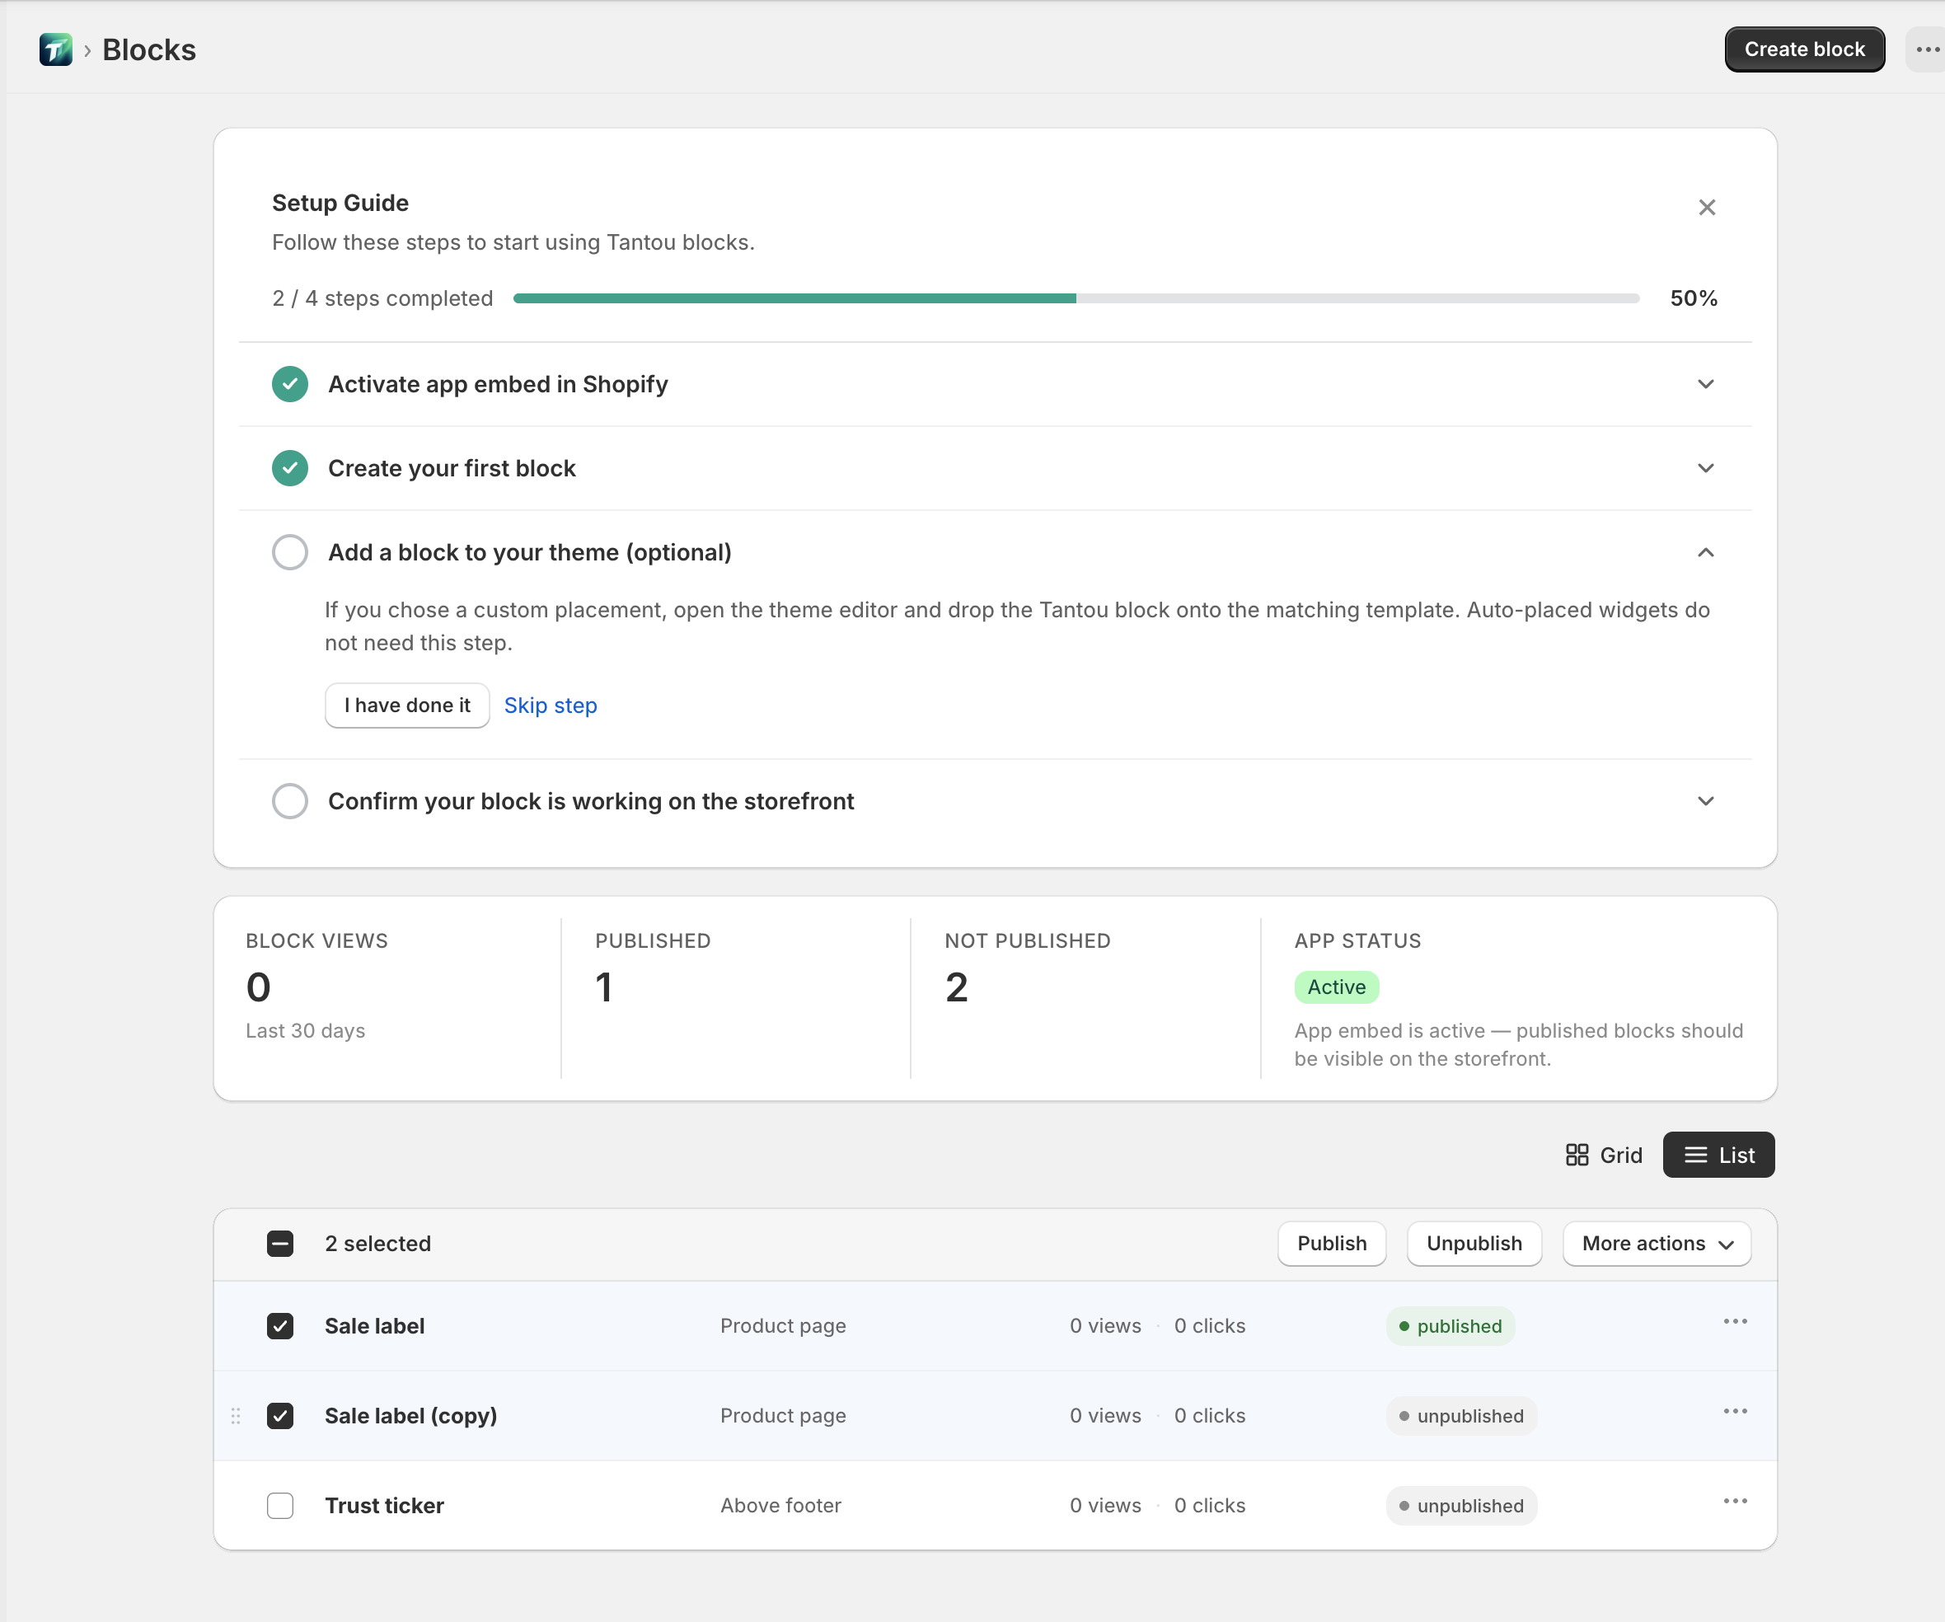Switch to Grid view
The image size is (1945, 1622).
1603,1156
